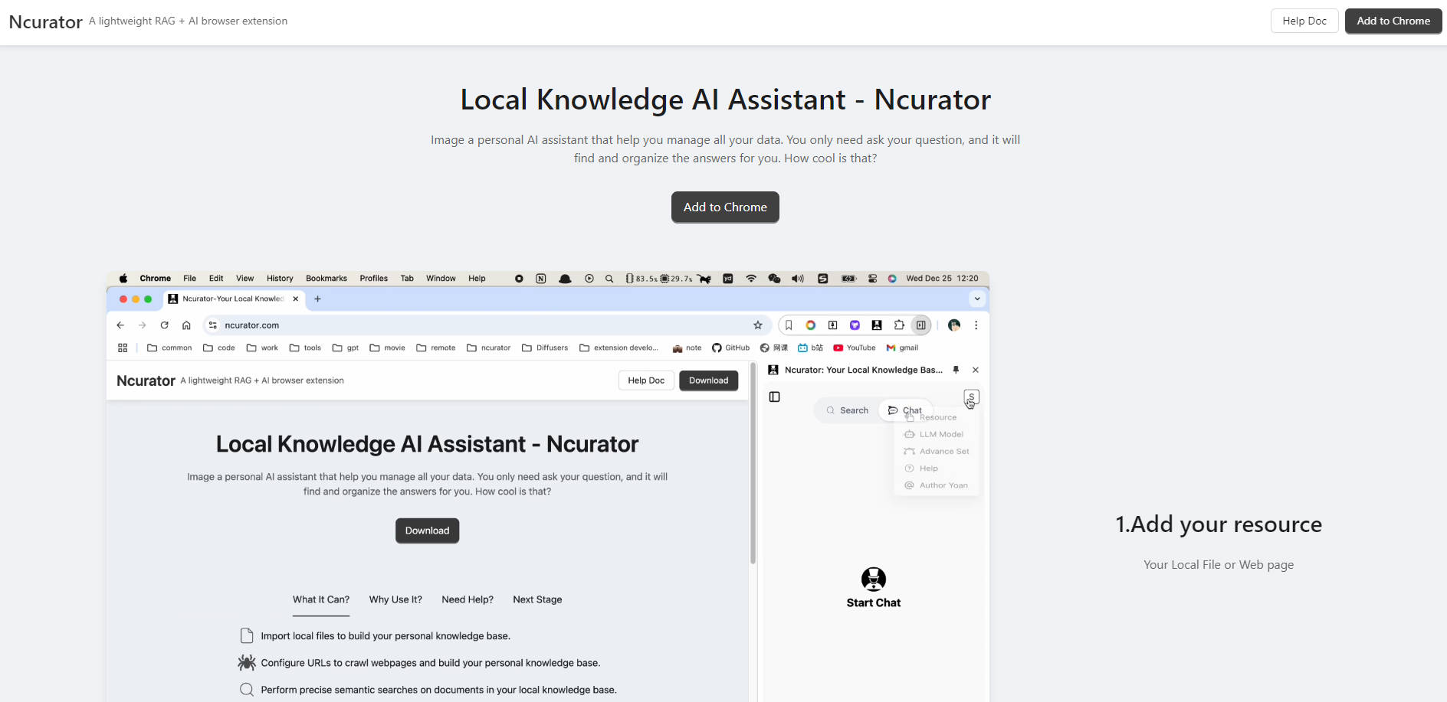Switch to the 'Why Use It?' tab

[x=395, y=599]
